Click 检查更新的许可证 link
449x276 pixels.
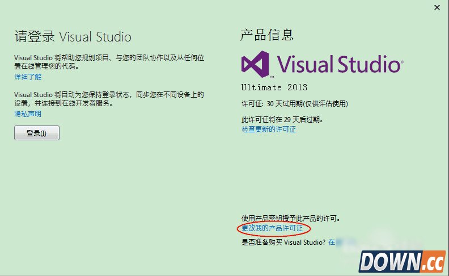coord(269,129)
